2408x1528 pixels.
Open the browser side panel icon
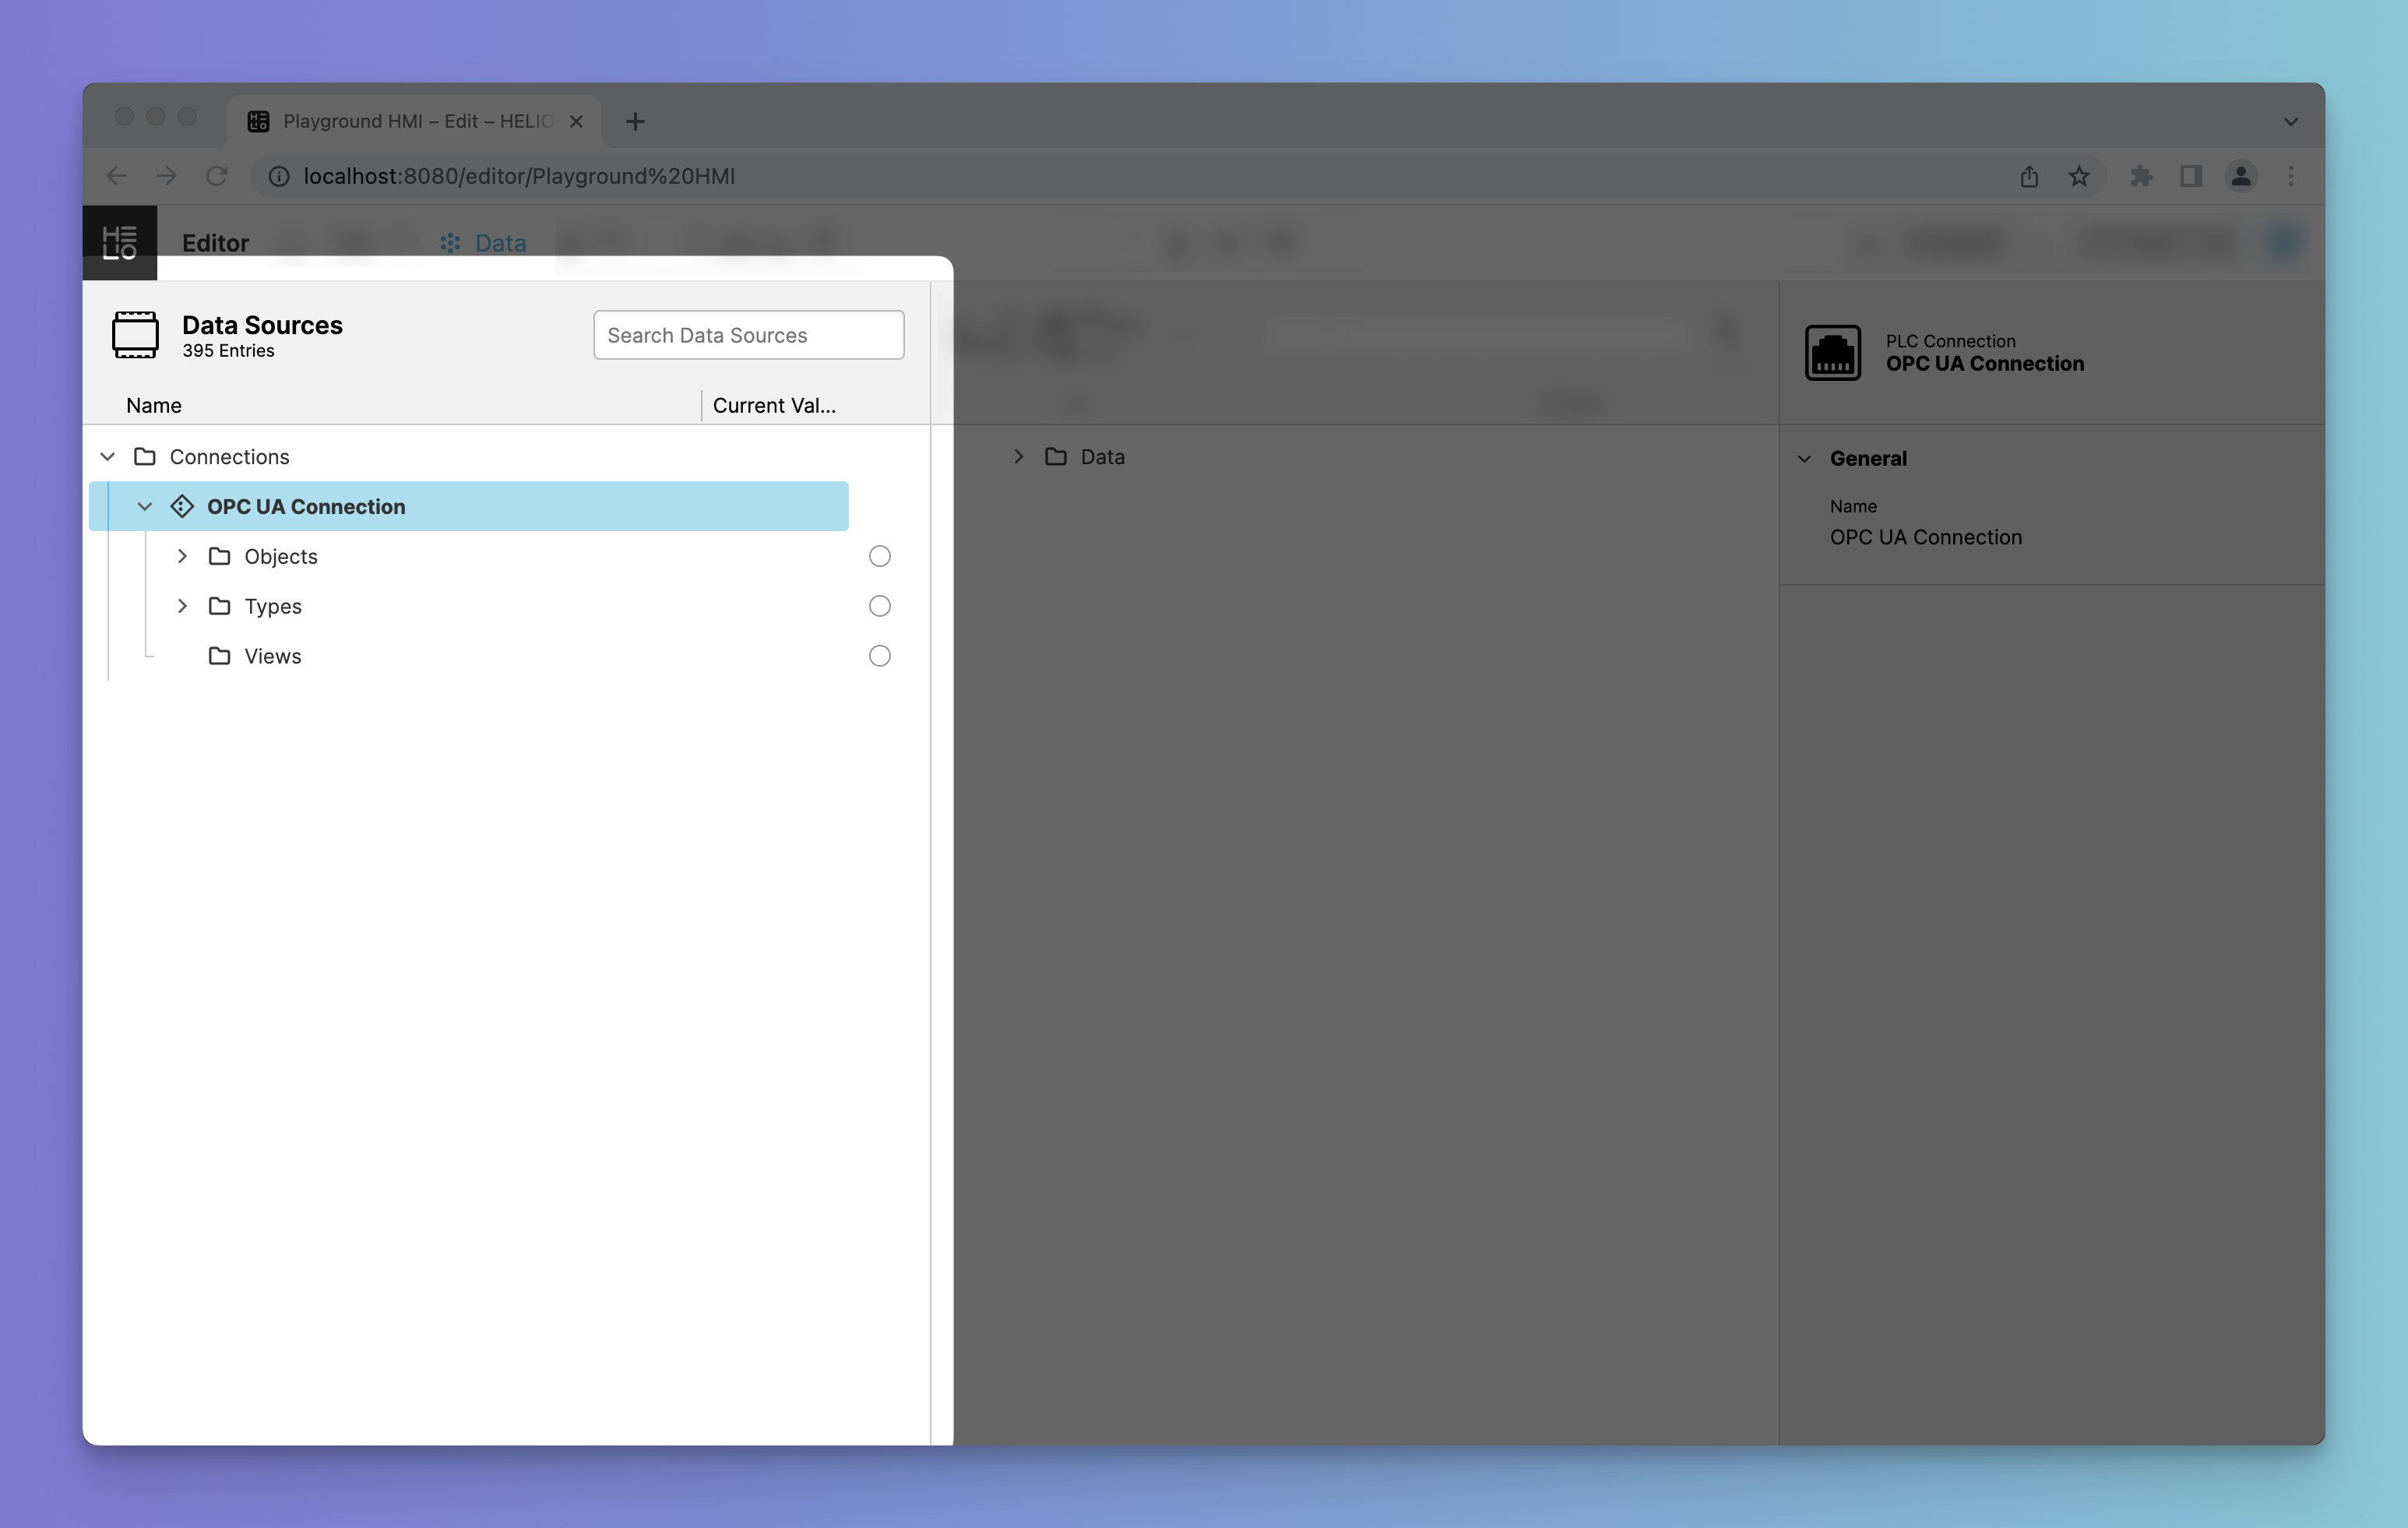click(x=2190, y=176)
